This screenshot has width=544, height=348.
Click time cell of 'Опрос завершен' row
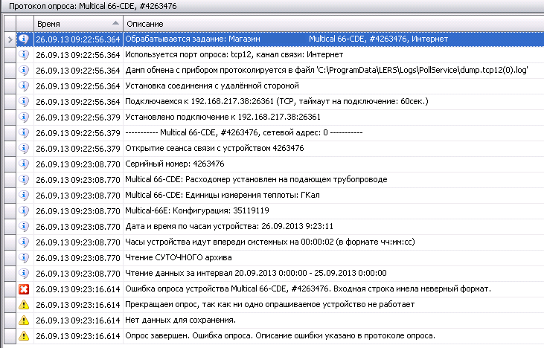[x=78, y=335]
